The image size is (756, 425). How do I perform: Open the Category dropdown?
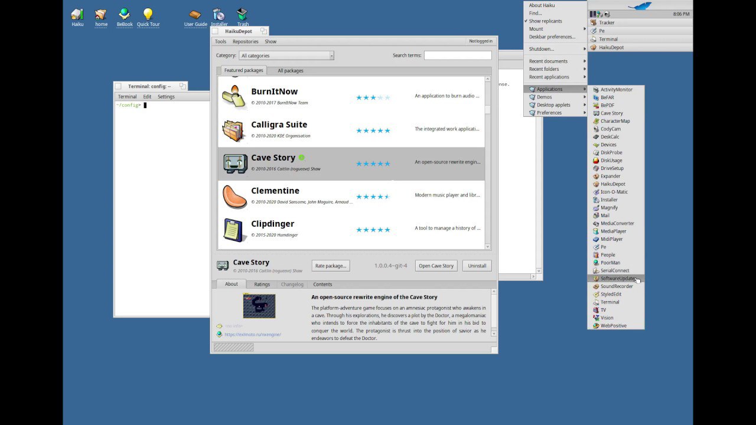[x=286, y=55]
